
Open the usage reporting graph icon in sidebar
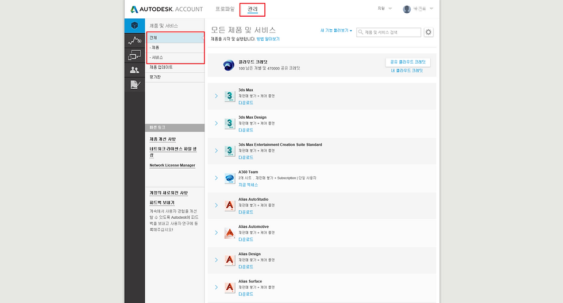[134, 41]
